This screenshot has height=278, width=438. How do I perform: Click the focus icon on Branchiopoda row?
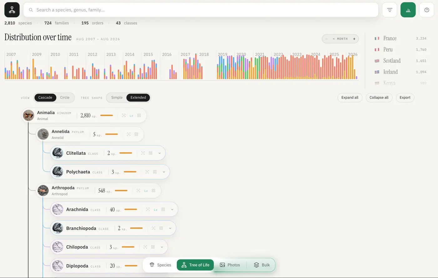tap(153, 228)
